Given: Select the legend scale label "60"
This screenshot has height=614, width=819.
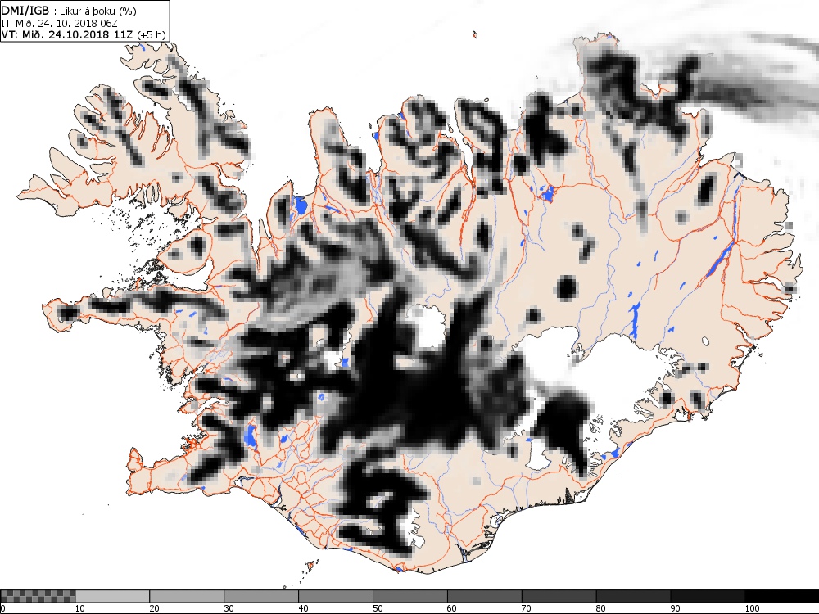Looking at the screenshot, I should click(452, 608).
